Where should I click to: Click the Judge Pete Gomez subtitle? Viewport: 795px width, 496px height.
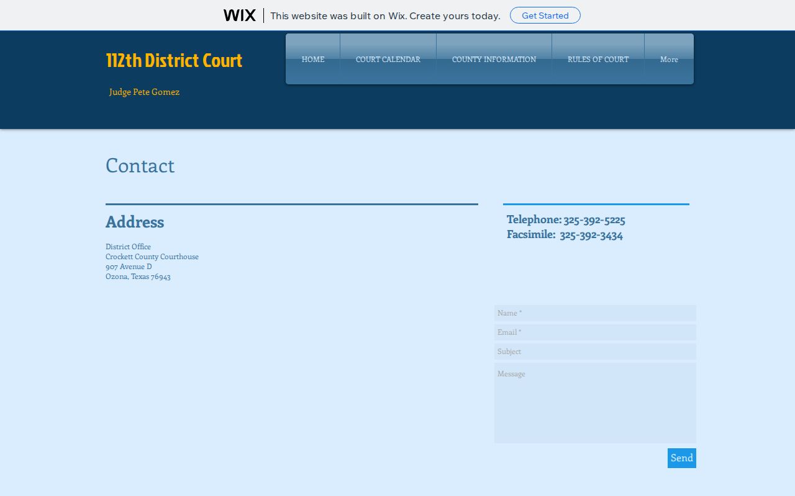[x=144, y=92]
